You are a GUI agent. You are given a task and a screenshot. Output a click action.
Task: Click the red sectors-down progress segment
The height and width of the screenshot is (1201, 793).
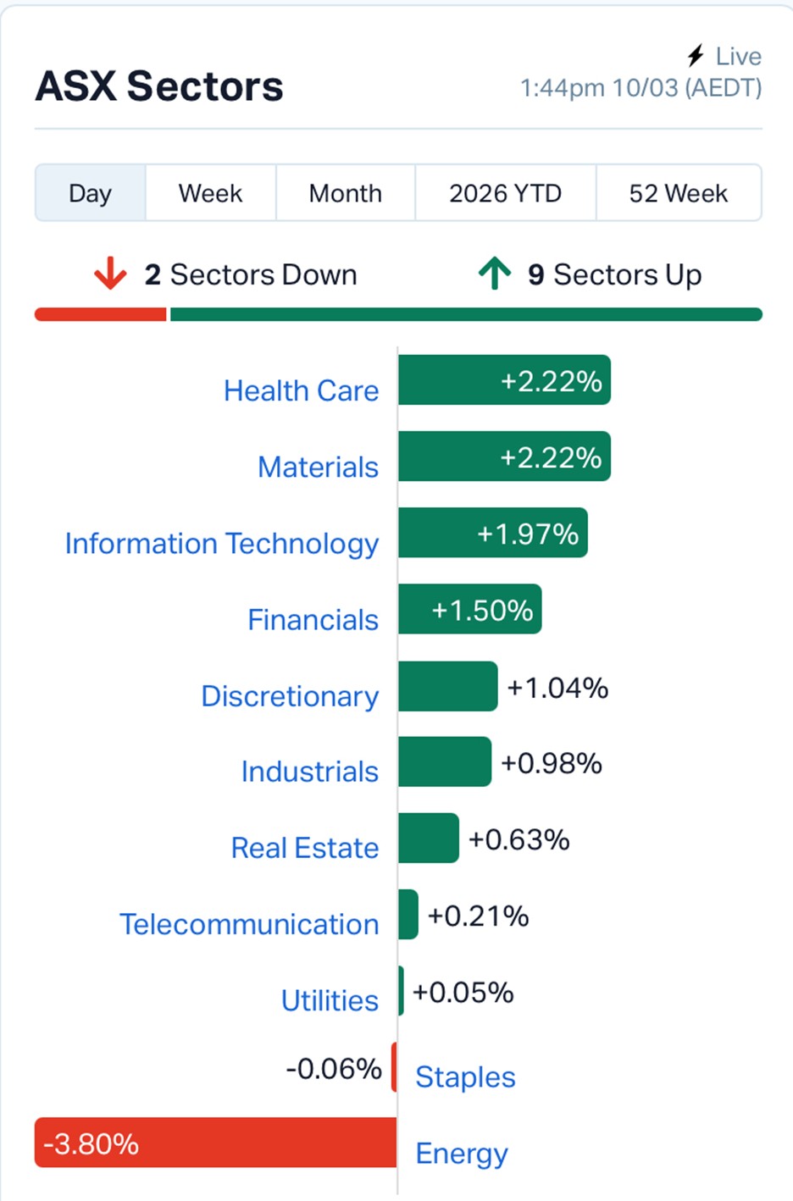[x=100, y=315]
